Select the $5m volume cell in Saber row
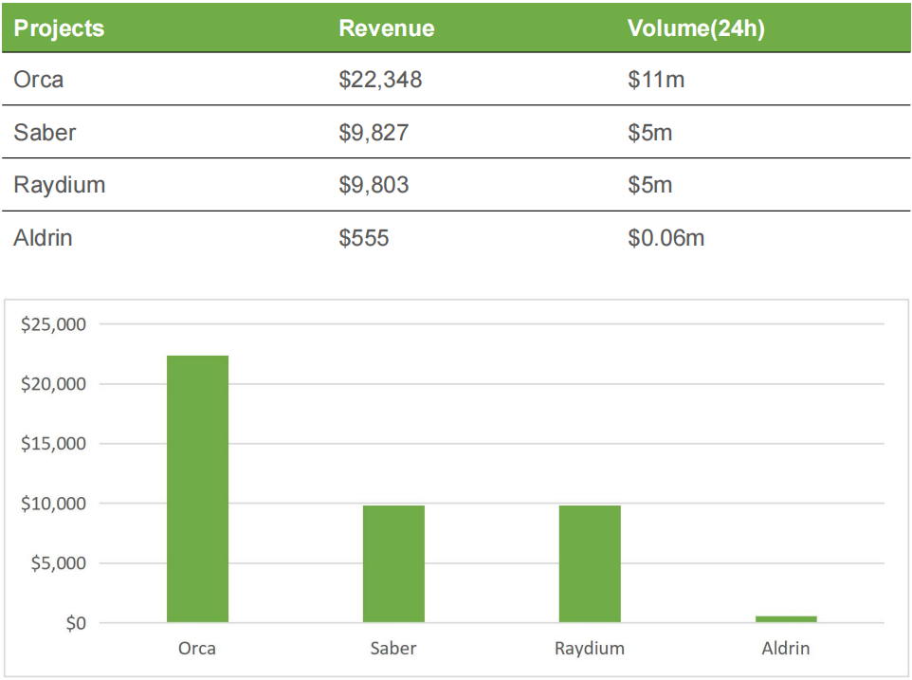Viewport: 912px width, 680px height. coord(649,133)
